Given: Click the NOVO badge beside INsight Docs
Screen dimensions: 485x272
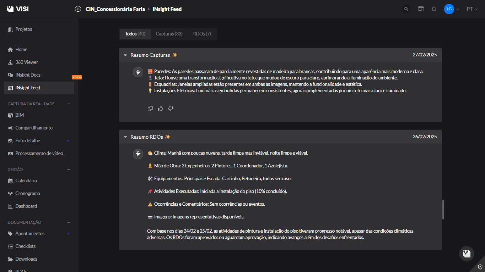Looking at the screenshot, I should tap(77, 77).
